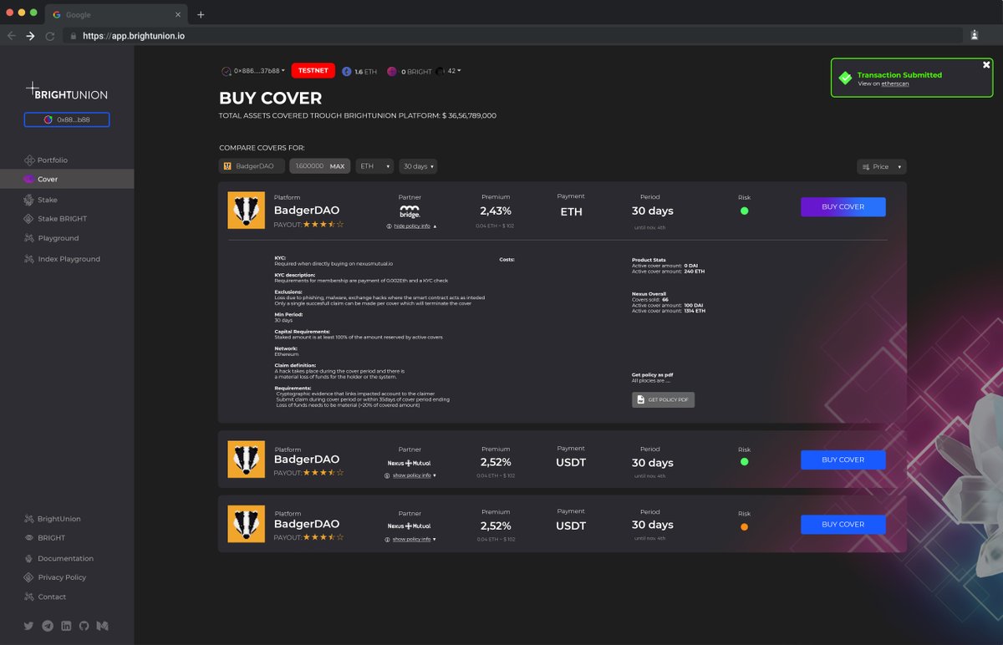Go back with browser arrow
The image size is (1003, 645).
pyautogui.click(x=12, y=36)
